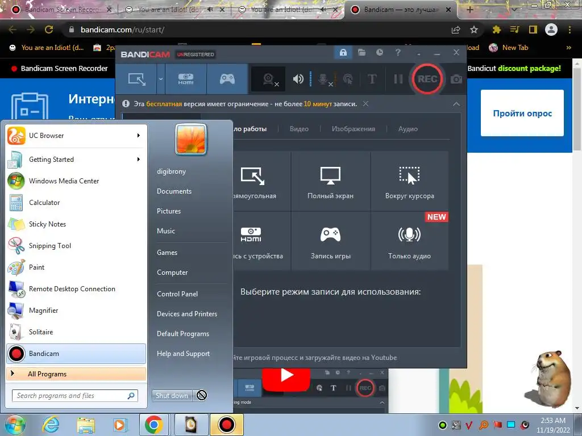Click the Shut down button
The width and height of the screenshot is (582, 436).
coord(172,396)
